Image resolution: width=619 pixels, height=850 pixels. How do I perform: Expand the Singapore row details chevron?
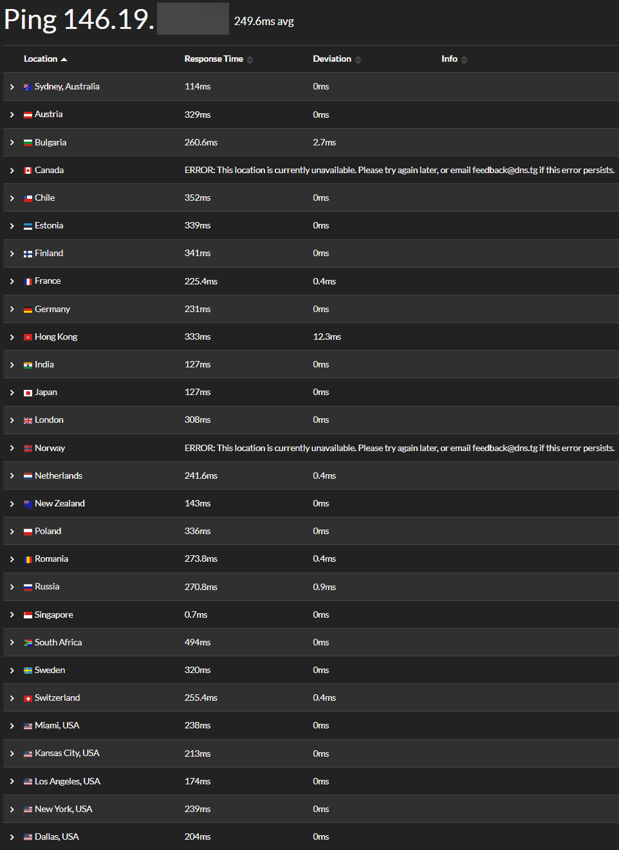point(12,615)
